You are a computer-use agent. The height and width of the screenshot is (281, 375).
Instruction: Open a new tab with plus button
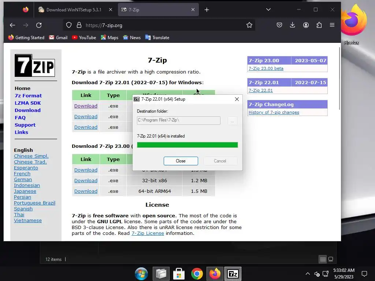point(207,10)
